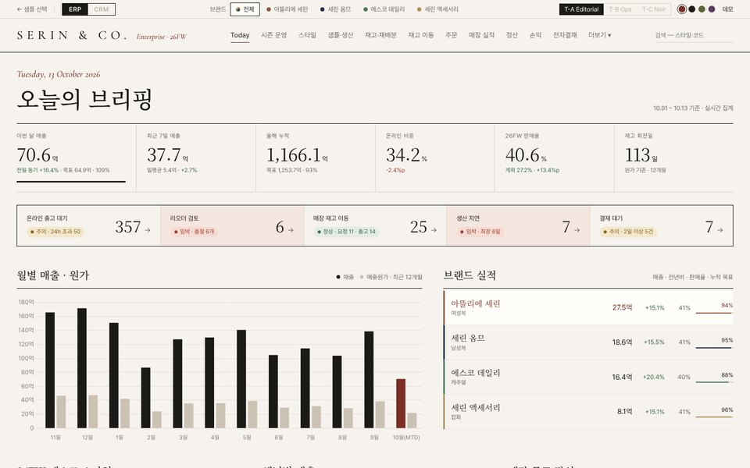The width and height of the screenshot is (750, 468).
Task: Open 매장 실적 tab
Action: pos(482,35)
